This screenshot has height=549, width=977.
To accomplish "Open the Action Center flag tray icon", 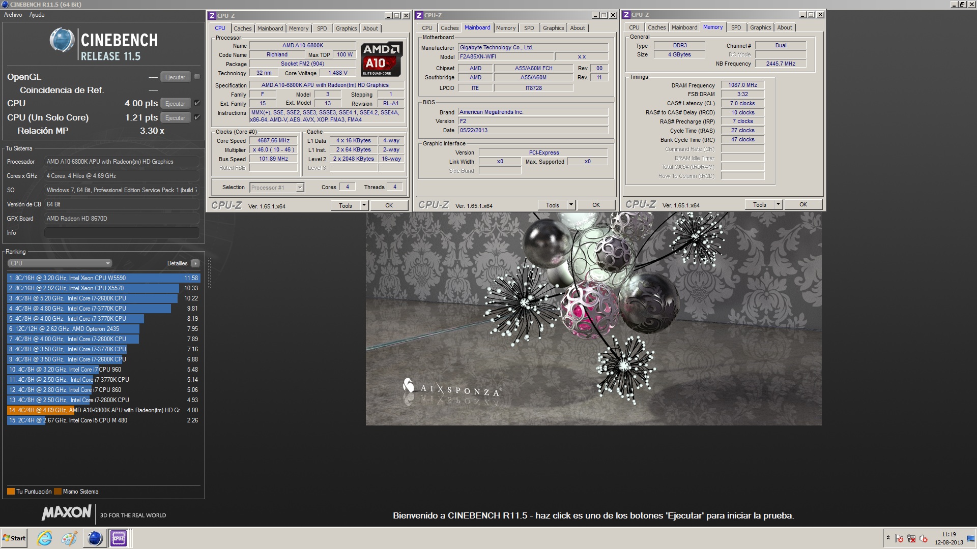I will [x=899, y=539].
